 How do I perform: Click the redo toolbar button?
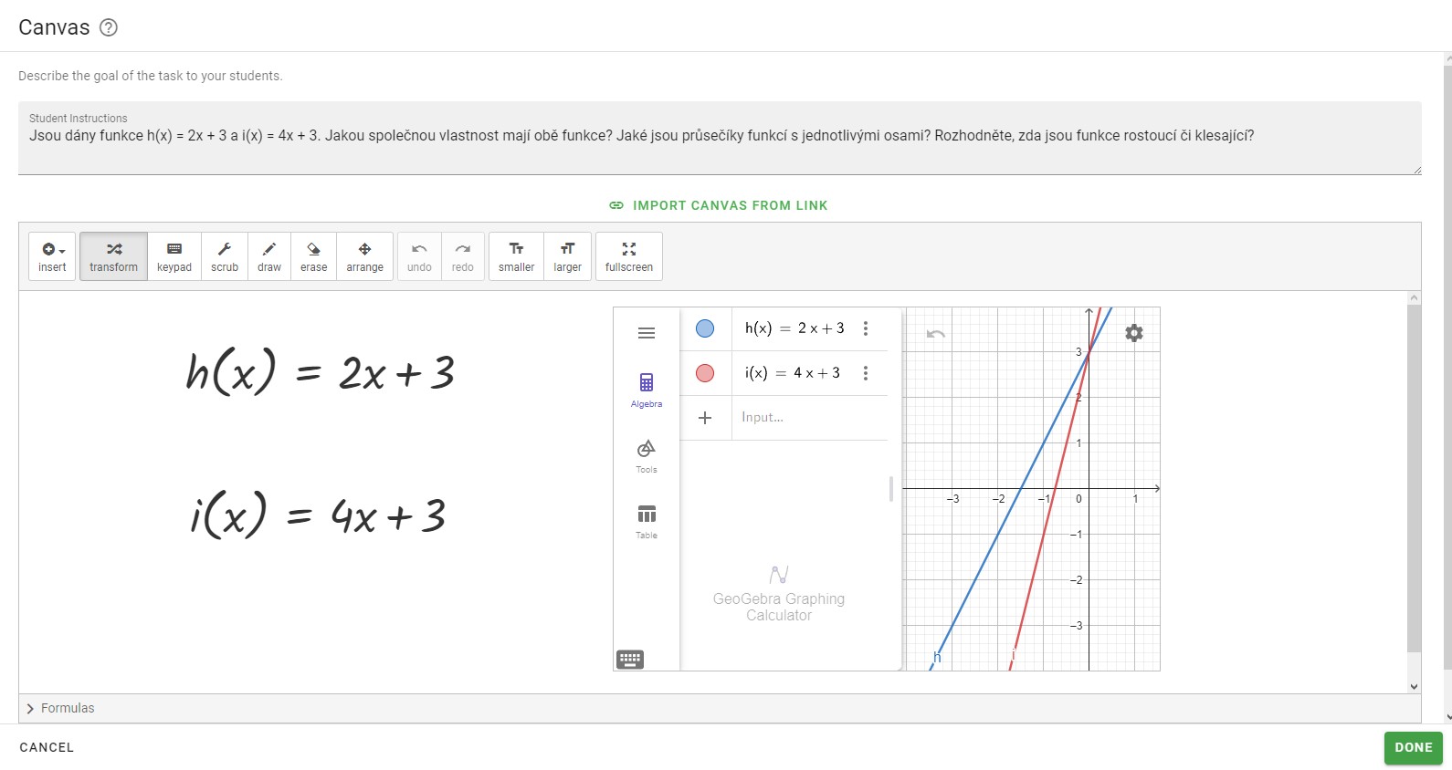(x=463, y=256)
